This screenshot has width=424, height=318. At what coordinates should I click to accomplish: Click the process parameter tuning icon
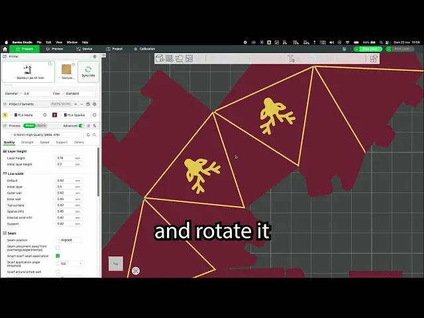coord(94,126)
